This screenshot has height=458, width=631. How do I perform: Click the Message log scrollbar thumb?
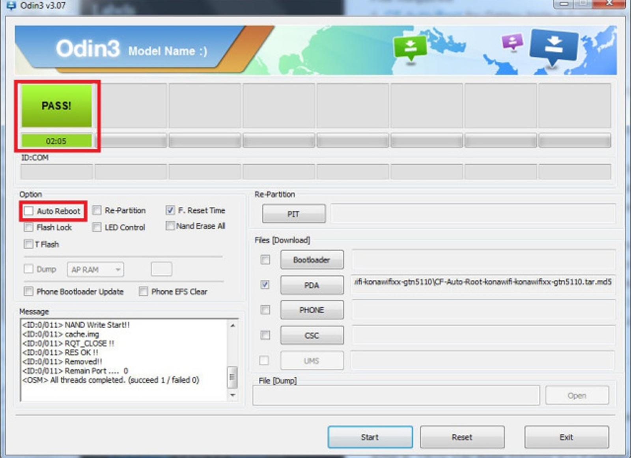[x=233, y=378]
